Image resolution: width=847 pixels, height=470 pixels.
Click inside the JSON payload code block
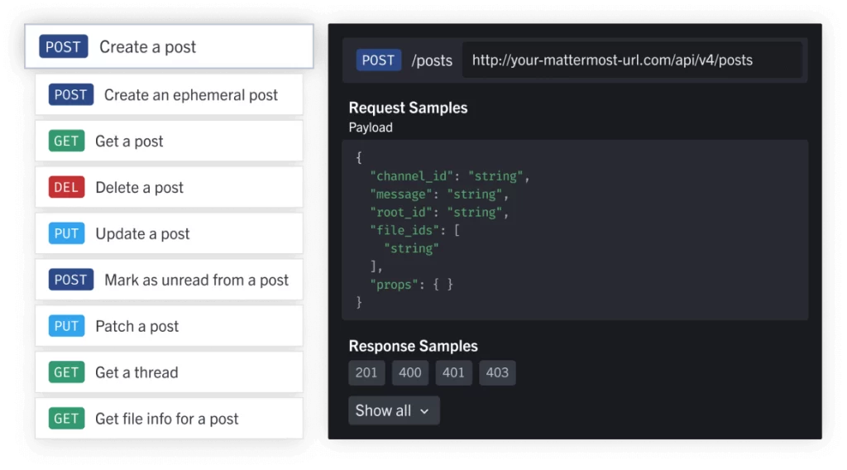pos(575,230)
